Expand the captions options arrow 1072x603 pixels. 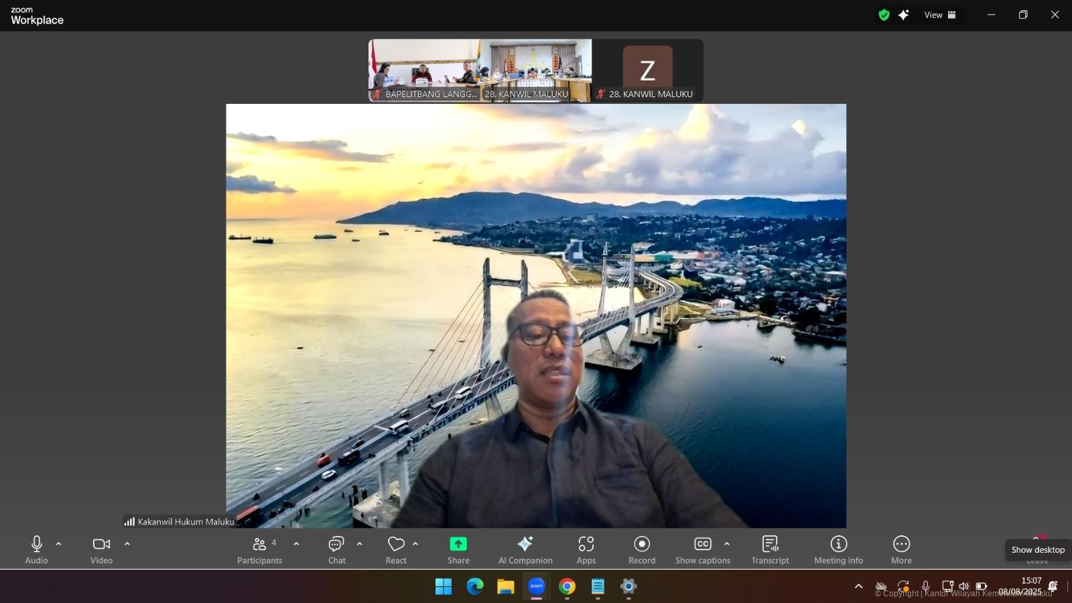727,544
